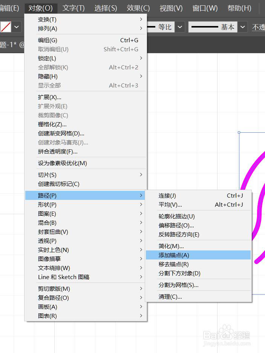
Task: Open the 效果(C) menu
Action: tap(138, 8)
